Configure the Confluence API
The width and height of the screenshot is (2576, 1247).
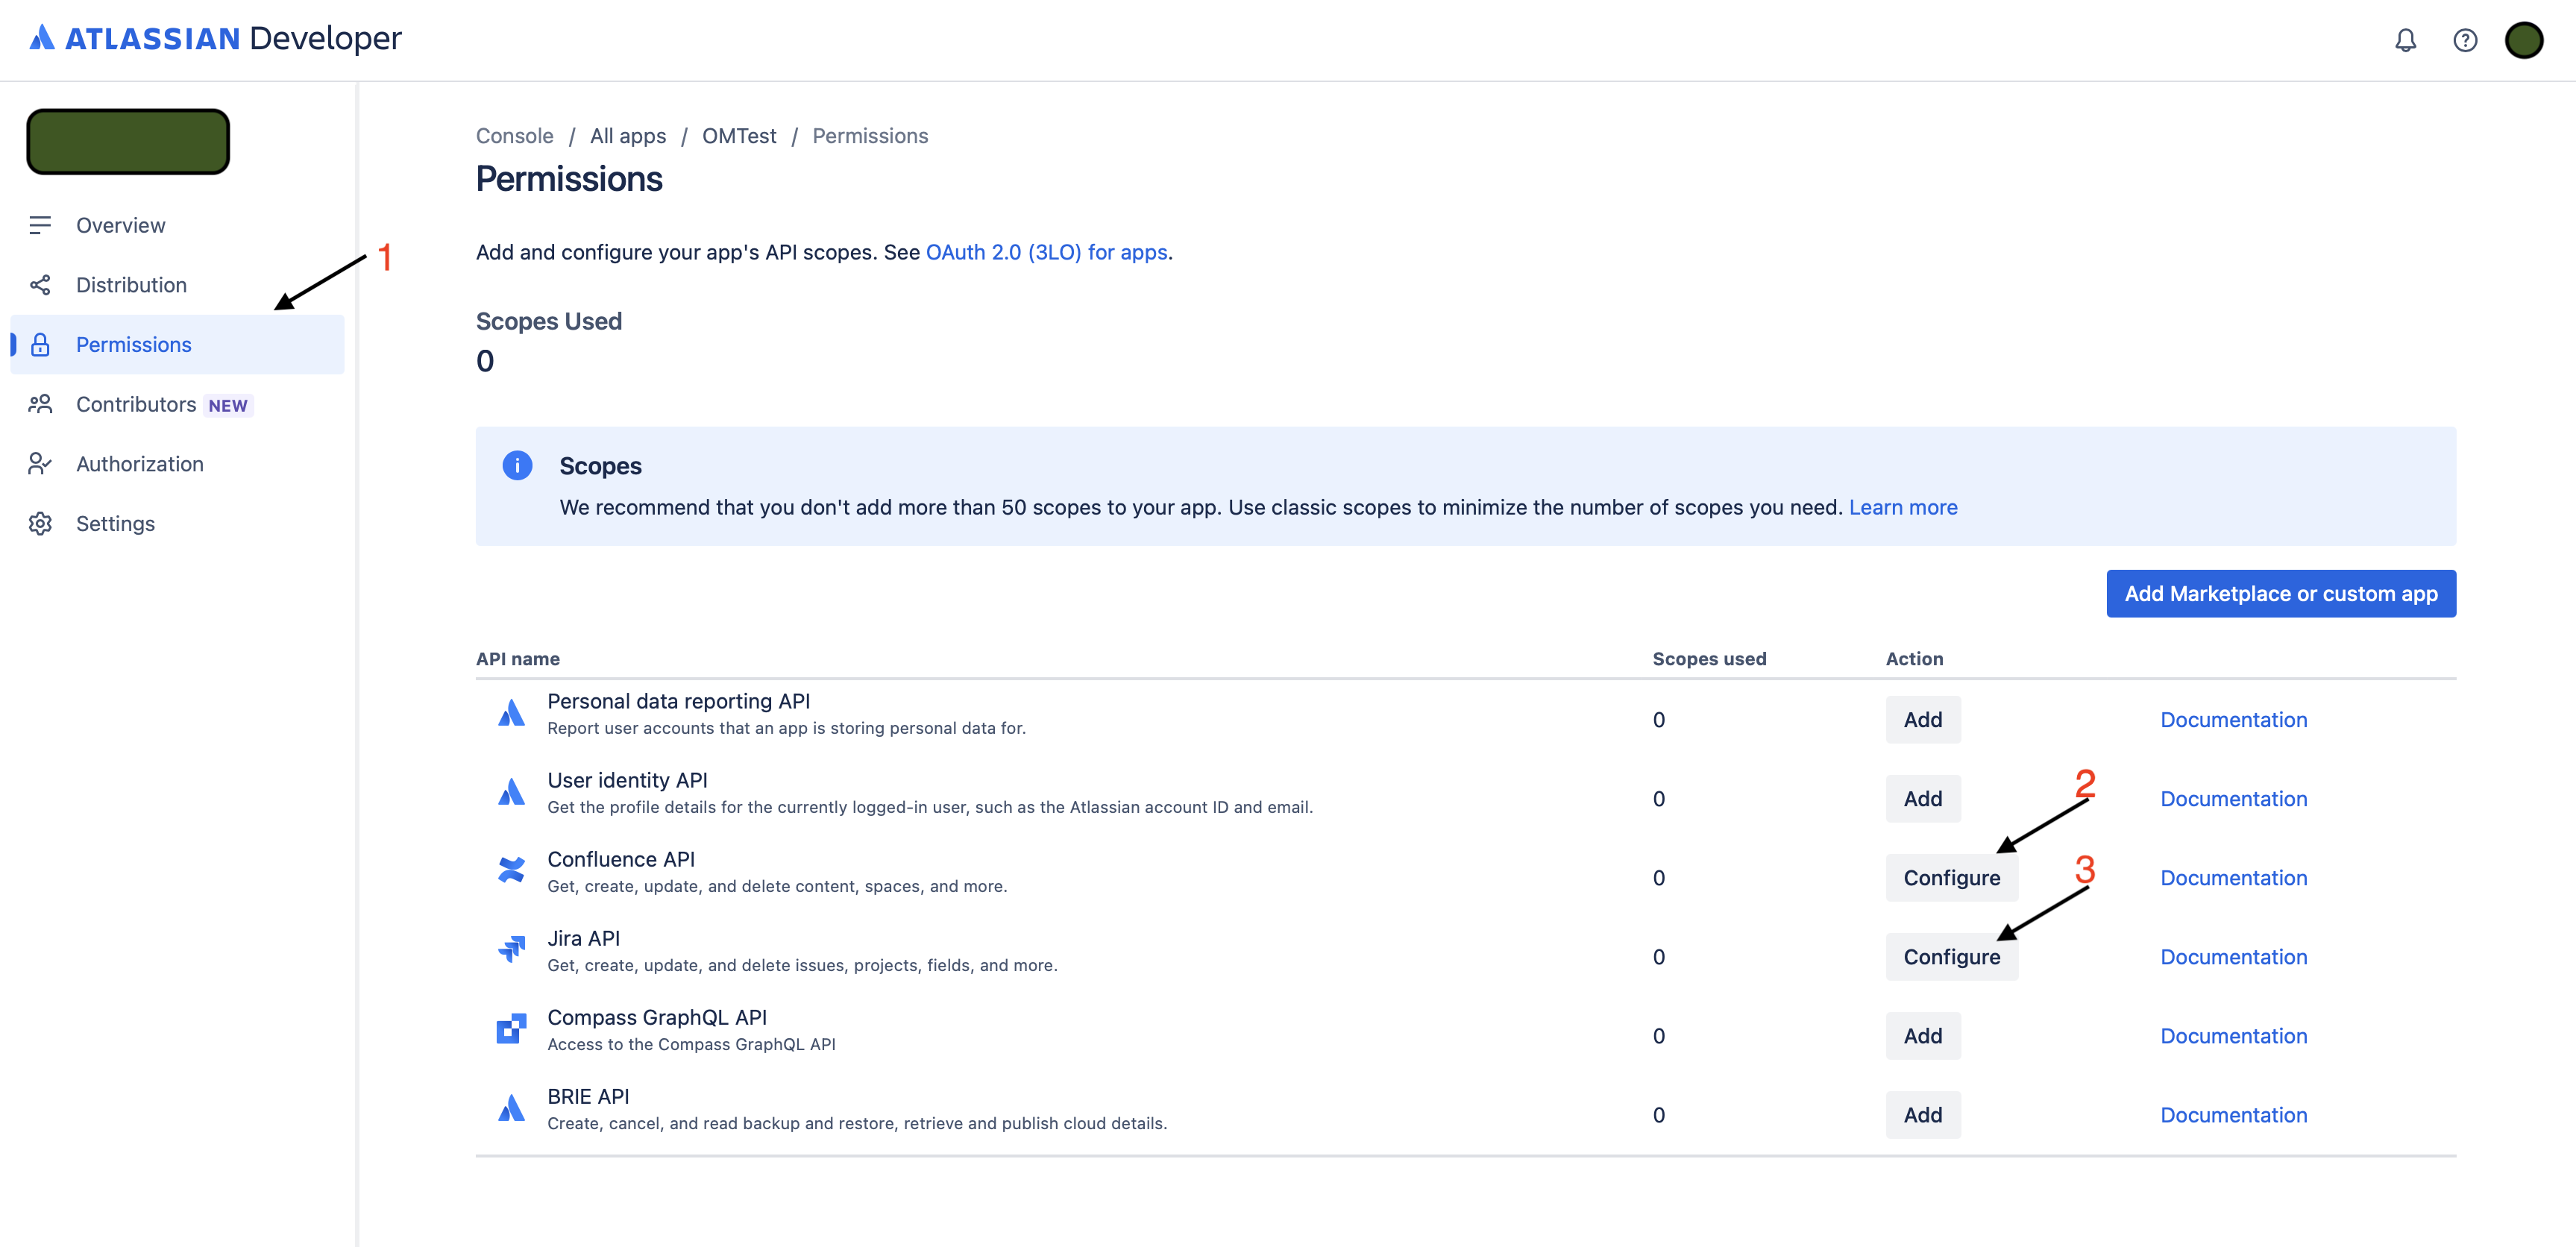point(1951,878)
